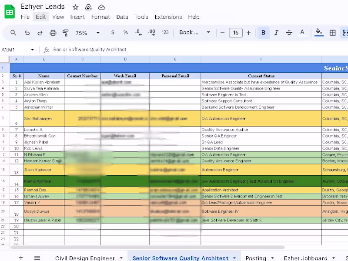Print the spreadsheet using printer icon
348x261 pixels.
[53, 33]
